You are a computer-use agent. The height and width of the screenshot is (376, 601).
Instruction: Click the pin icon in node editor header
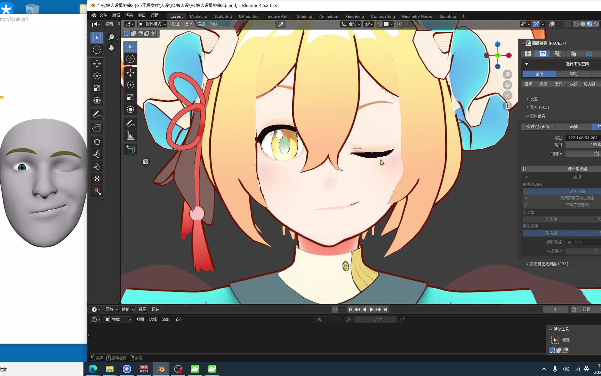point(402,320)
